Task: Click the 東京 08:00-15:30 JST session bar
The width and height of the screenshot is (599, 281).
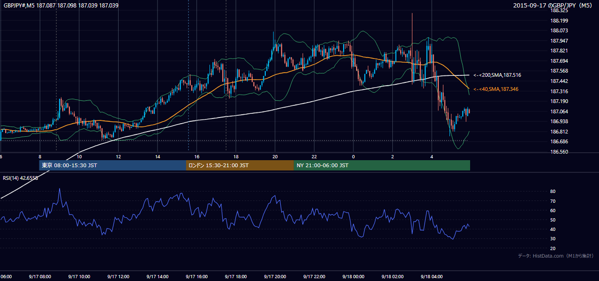Action: tap(112, 165)
